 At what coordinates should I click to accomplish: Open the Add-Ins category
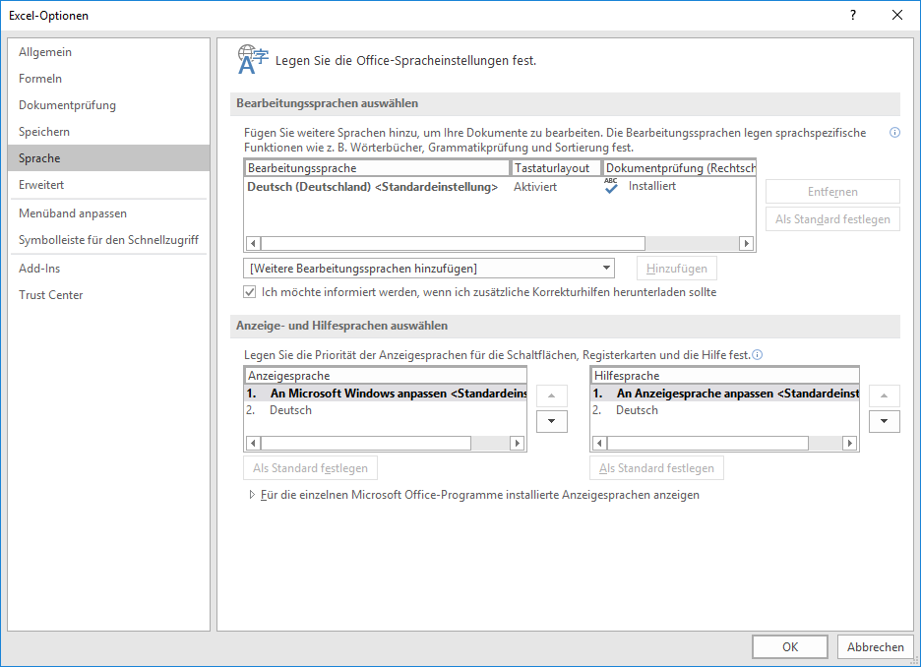coord(108,269)
